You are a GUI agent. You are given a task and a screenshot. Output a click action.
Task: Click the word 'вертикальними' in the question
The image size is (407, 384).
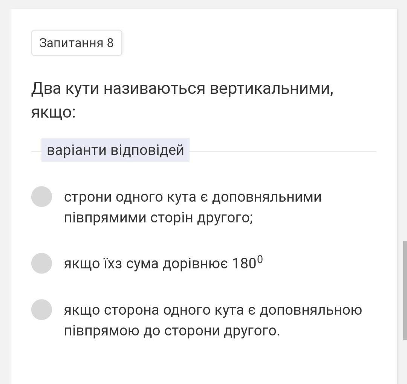[x=271, y=89]
